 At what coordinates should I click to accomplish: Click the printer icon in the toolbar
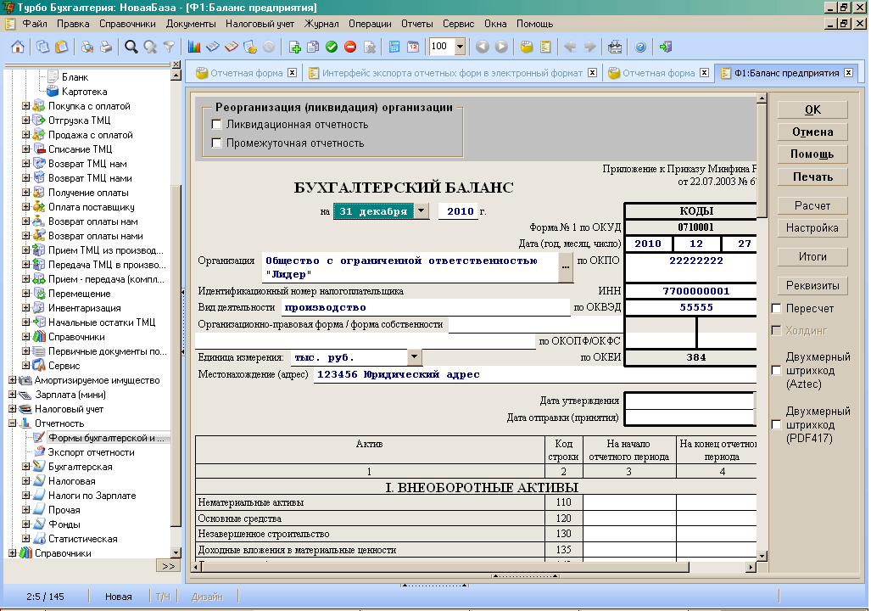pyautogui.click(x=106, y=47)
